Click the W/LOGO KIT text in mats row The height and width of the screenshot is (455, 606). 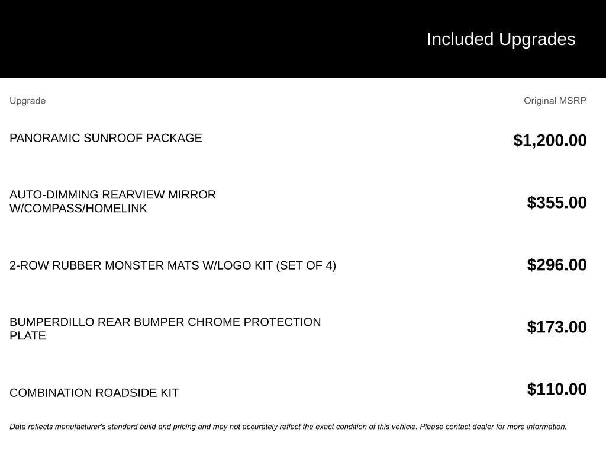coord(237,265)
